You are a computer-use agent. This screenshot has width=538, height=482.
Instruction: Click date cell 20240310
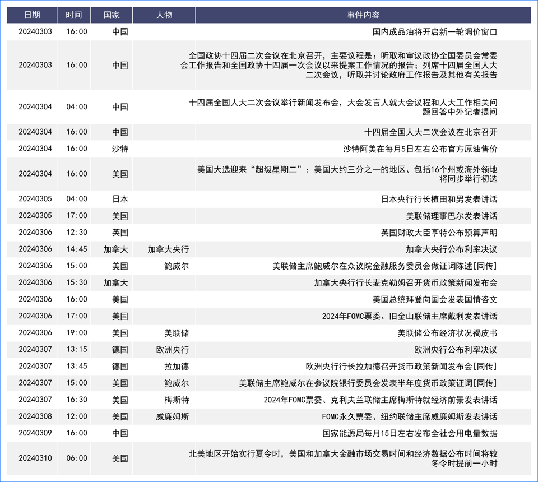(35, 458)
